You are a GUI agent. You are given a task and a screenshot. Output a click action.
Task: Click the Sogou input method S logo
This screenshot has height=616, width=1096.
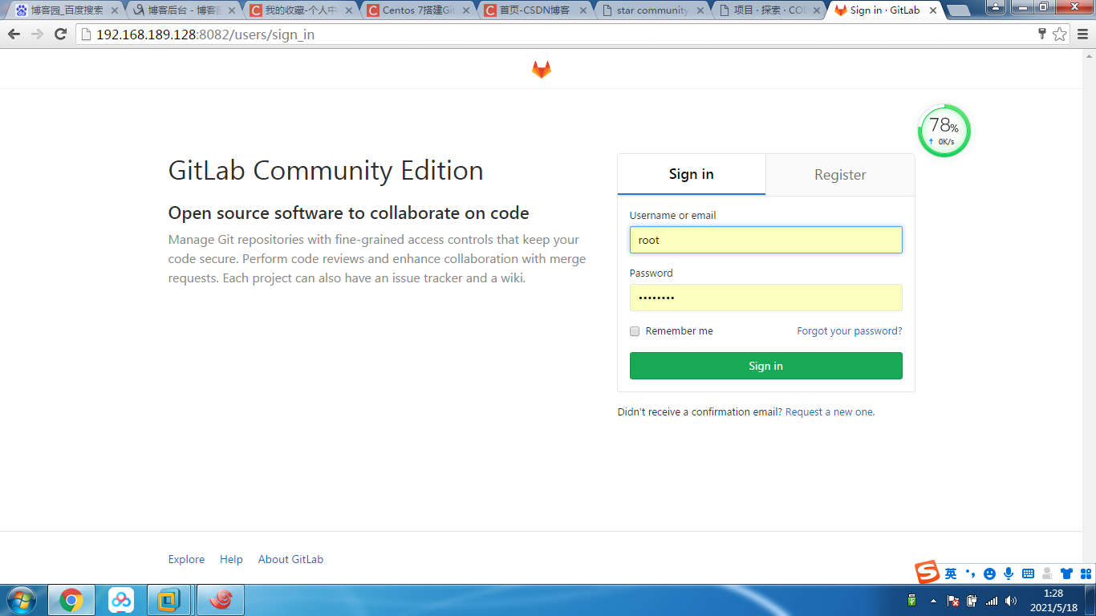coord(928,573)
